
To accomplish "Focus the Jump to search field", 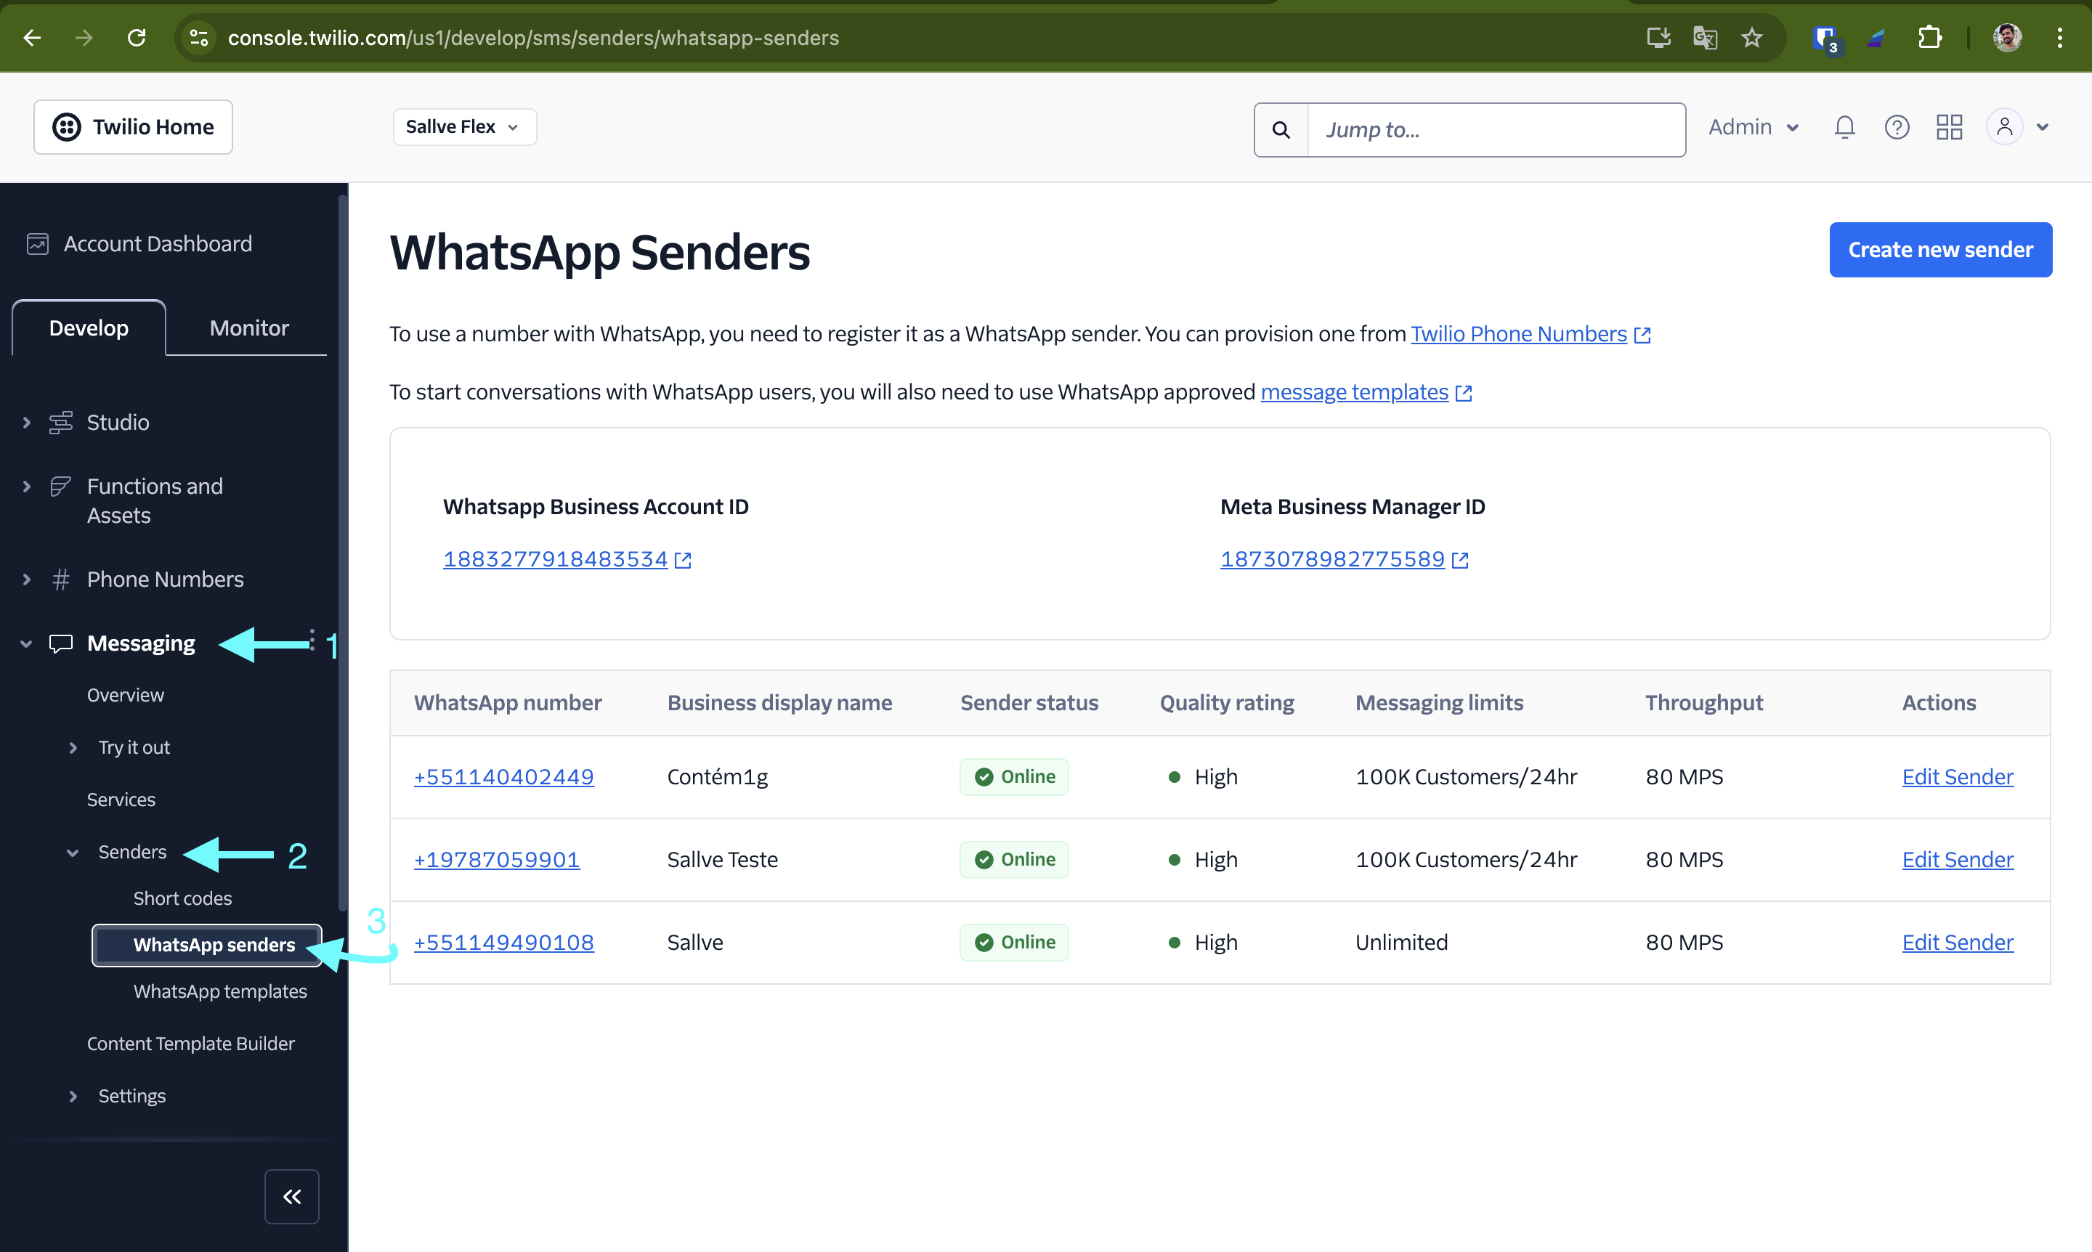I will click(x=1496, y=130).
